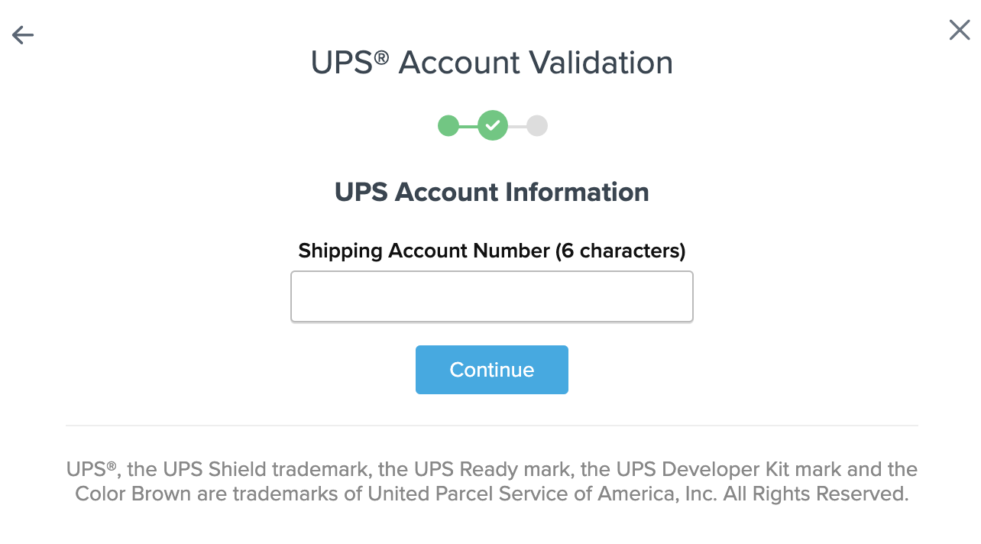
Task: Click the UPS trademark notice's first line
Action: point(491,469)
